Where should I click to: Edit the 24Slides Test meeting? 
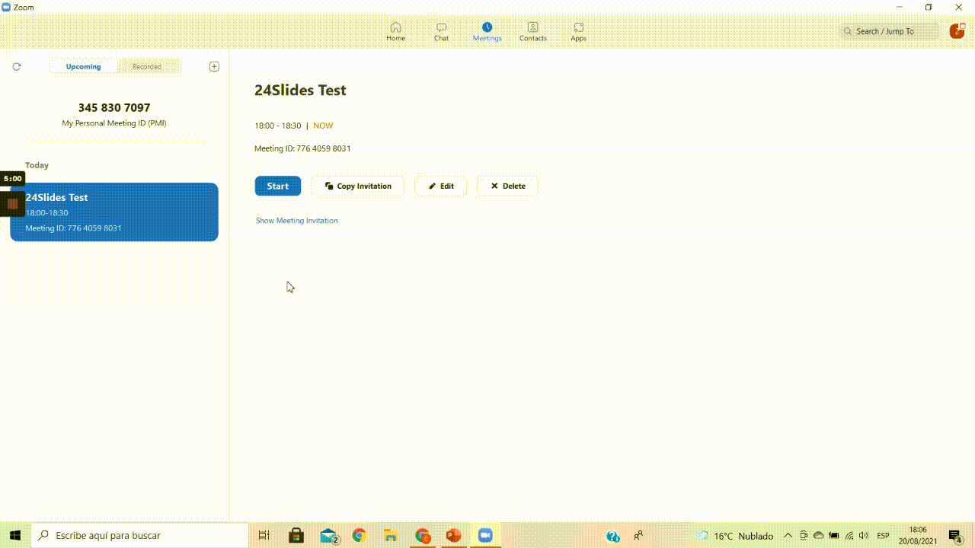point(440,186)
